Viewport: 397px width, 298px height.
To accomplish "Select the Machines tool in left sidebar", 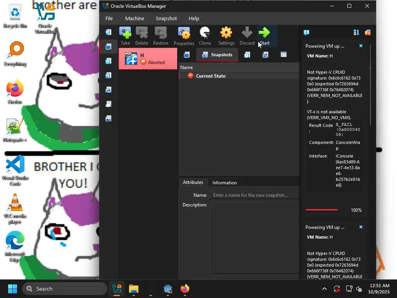I will (109, 47).
